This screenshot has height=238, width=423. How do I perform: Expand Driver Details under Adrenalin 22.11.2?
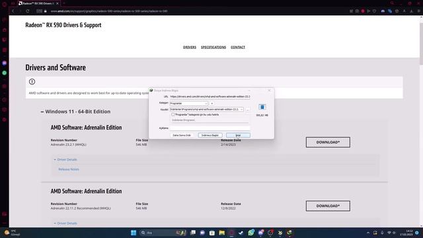point(65,223)
